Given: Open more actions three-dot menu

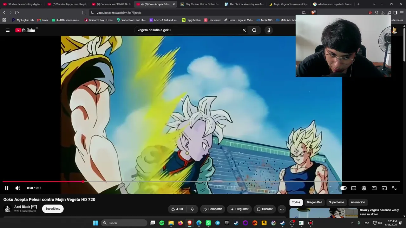Looking at the screenshot, I should [x=282, y=209].
